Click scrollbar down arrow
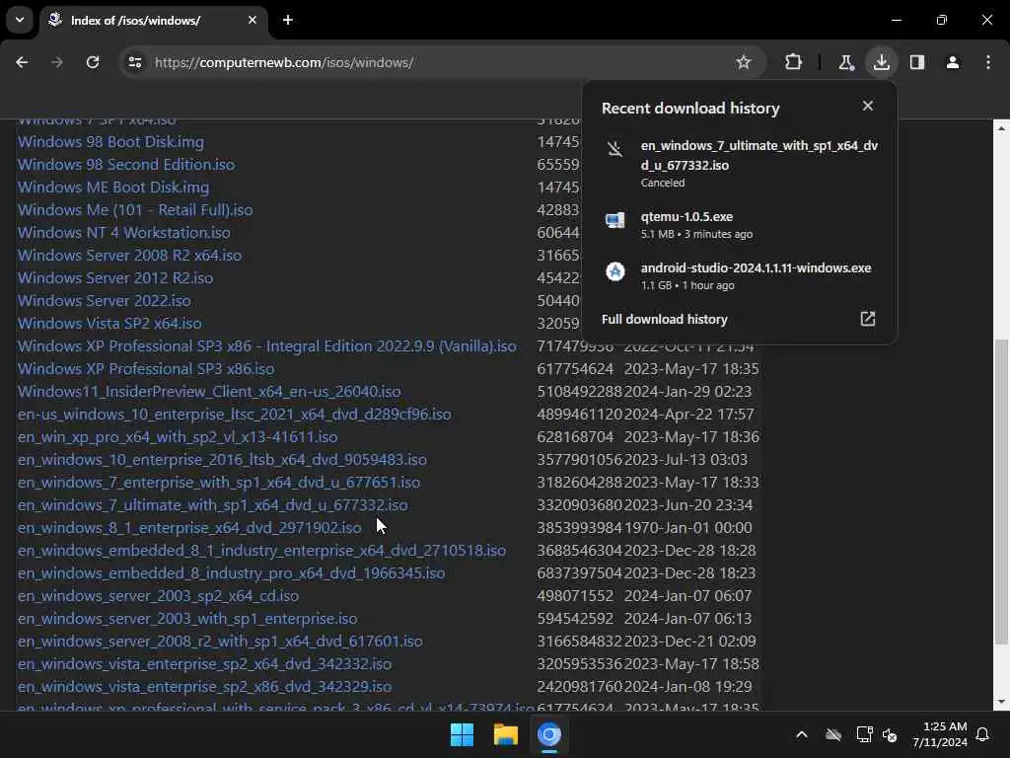1010x758 pixels. [1000, 702]
